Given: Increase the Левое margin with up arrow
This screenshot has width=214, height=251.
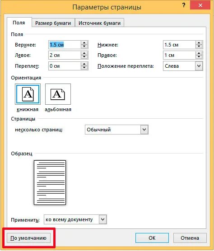Looking at the screenshot, I should pyautogui.click(x=84, y=53).
